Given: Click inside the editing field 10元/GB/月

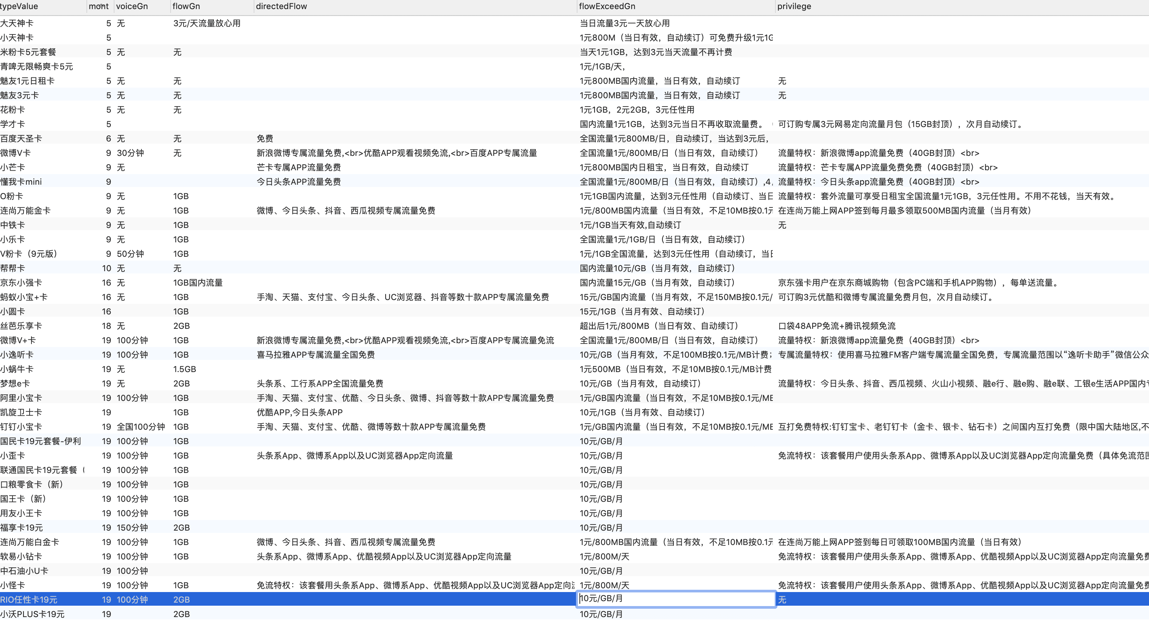Looking at the screenshot, I should point(675,598).
